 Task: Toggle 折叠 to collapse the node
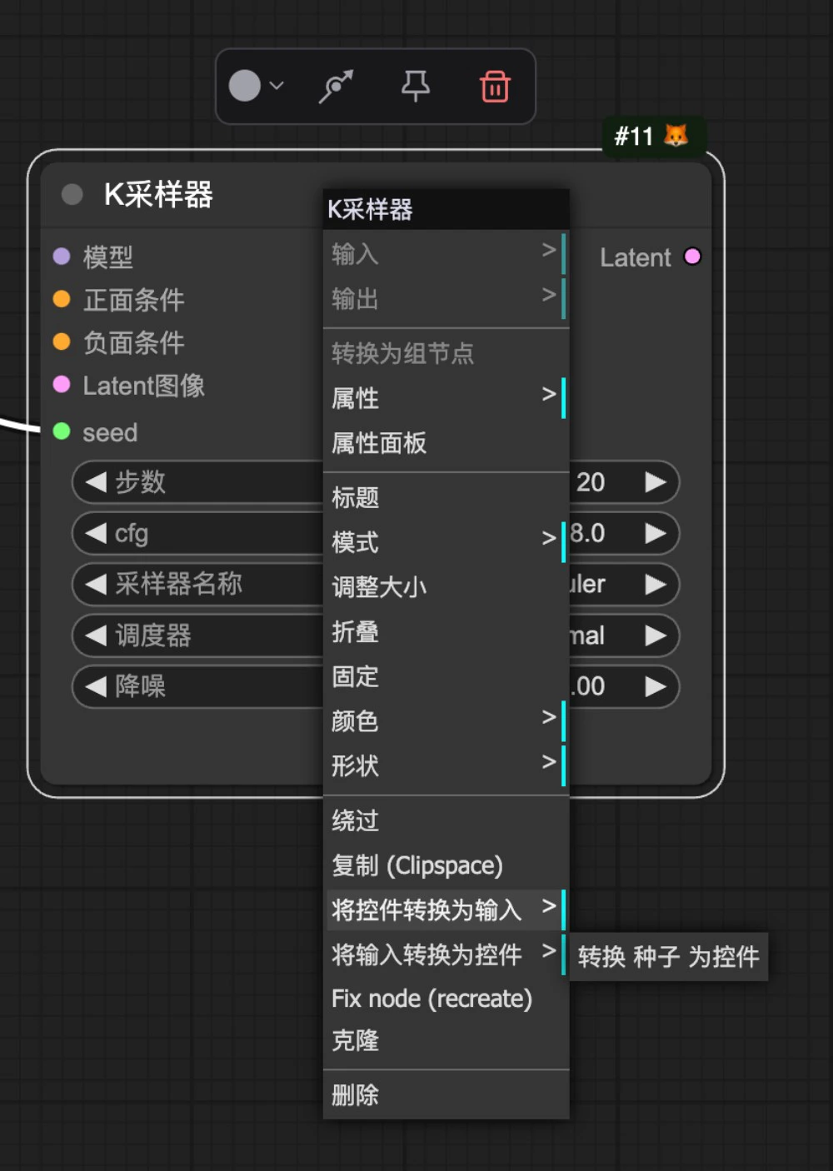pyautogui.click(x=354, y=632)
